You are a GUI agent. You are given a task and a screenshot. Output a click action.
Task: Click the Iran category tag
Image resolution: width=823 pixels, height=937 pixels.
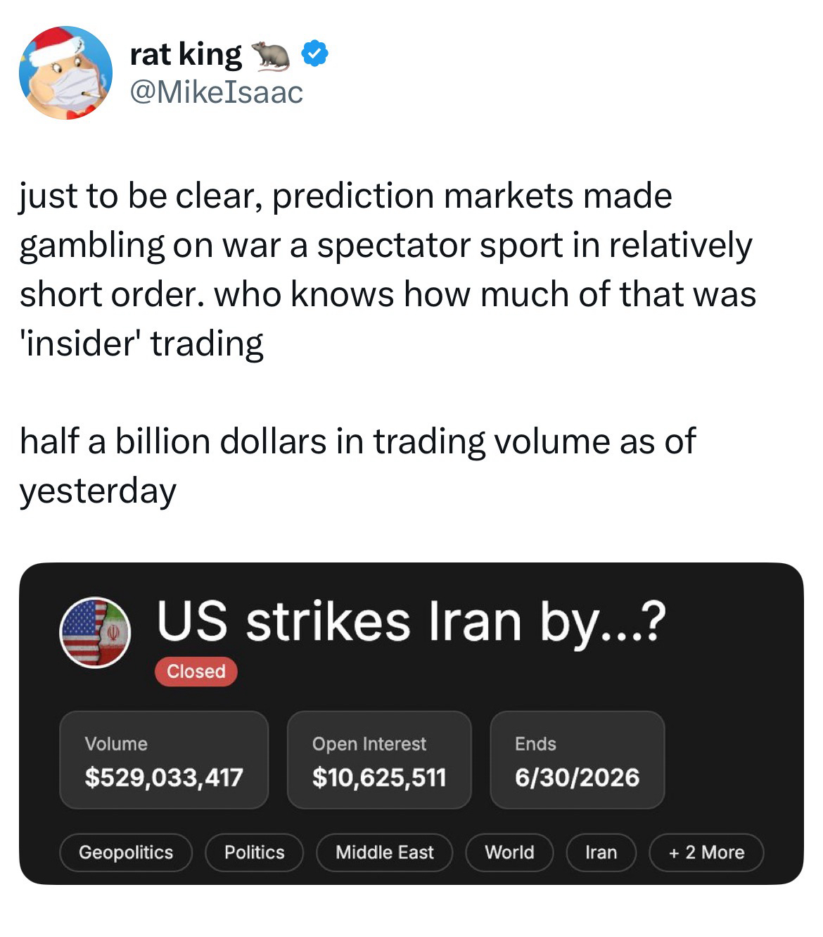click(601, 853)
